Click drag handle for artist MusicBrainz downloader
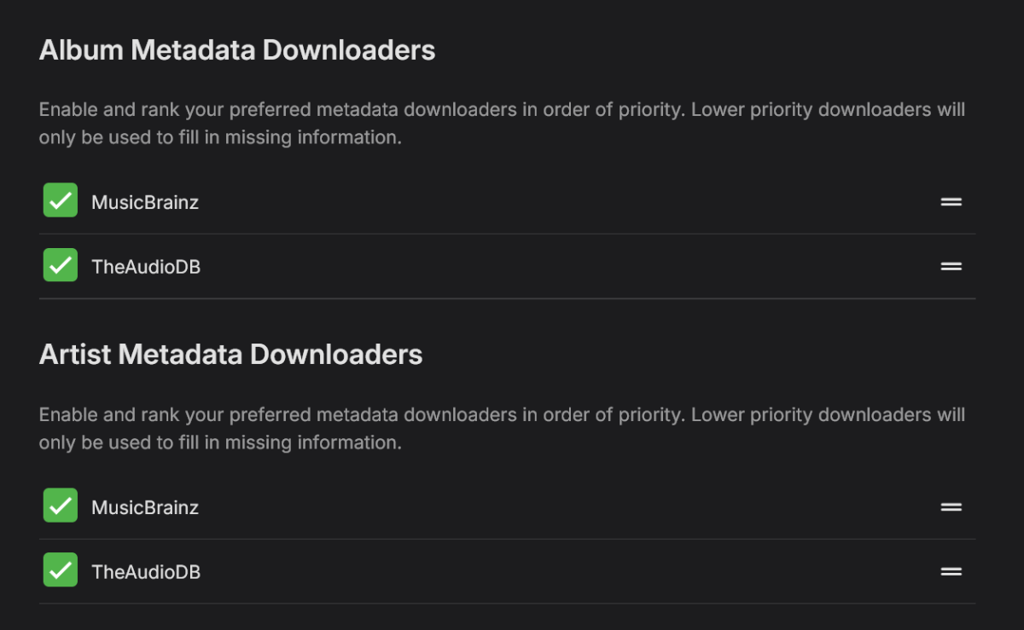 click(x=951, y=507)
